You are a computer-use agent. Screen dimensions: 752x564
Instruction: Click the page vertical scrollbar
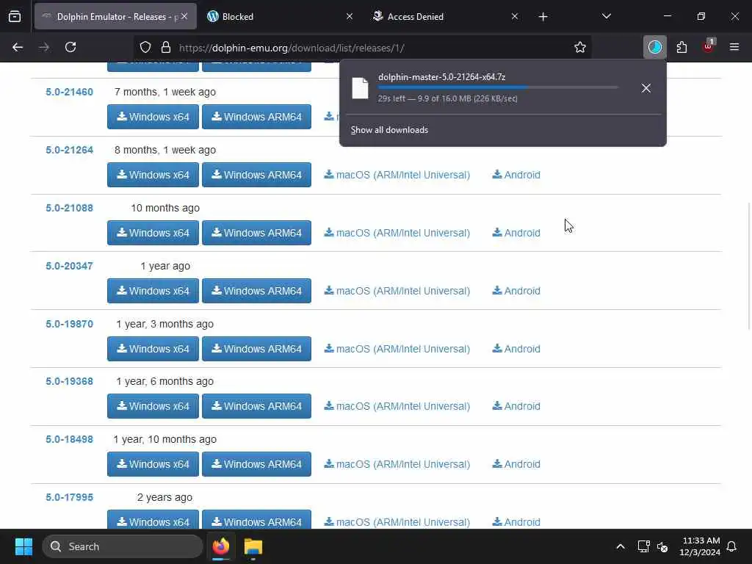(748, 266)
